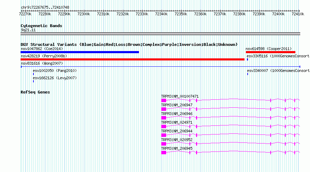The width and height of the screenshot is (310, 172).
Task: Open variant label nsv831616 (Wong2007)
Action: pyautogui.click(x=42, y=63)
